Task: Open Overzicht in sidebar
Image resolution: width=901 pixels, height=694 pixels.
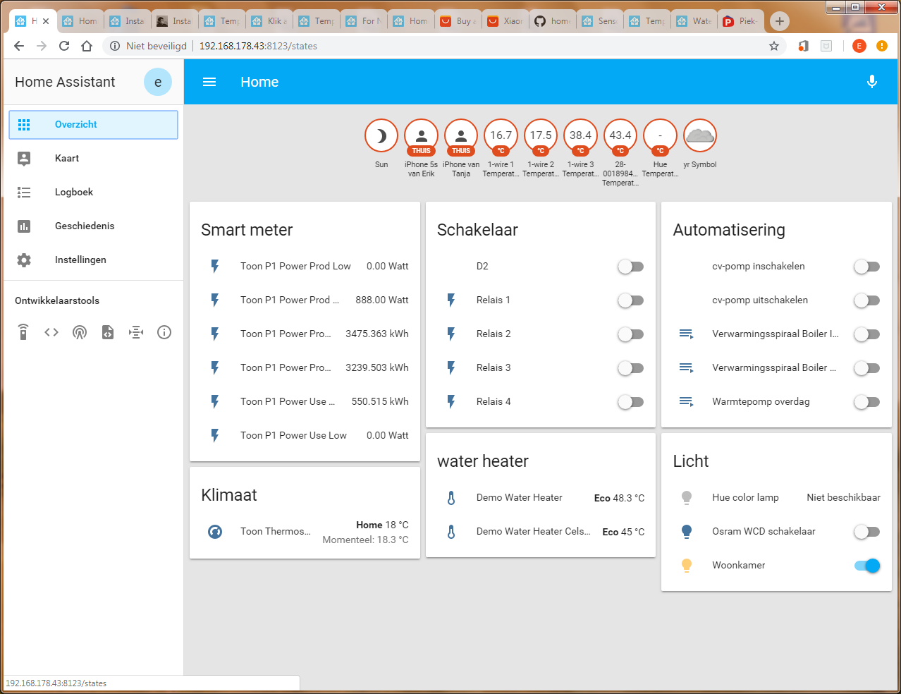Action: click(93, 125)
